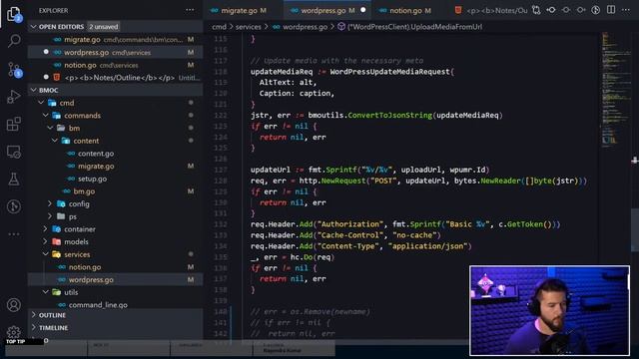Screen dimensions: 639x359
Task: Open content.go in the file tree
Action: click(x=116, y=154)
